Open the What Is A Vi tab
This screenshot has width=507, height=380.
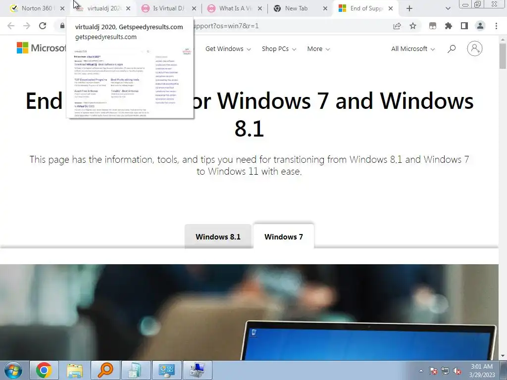234,8
